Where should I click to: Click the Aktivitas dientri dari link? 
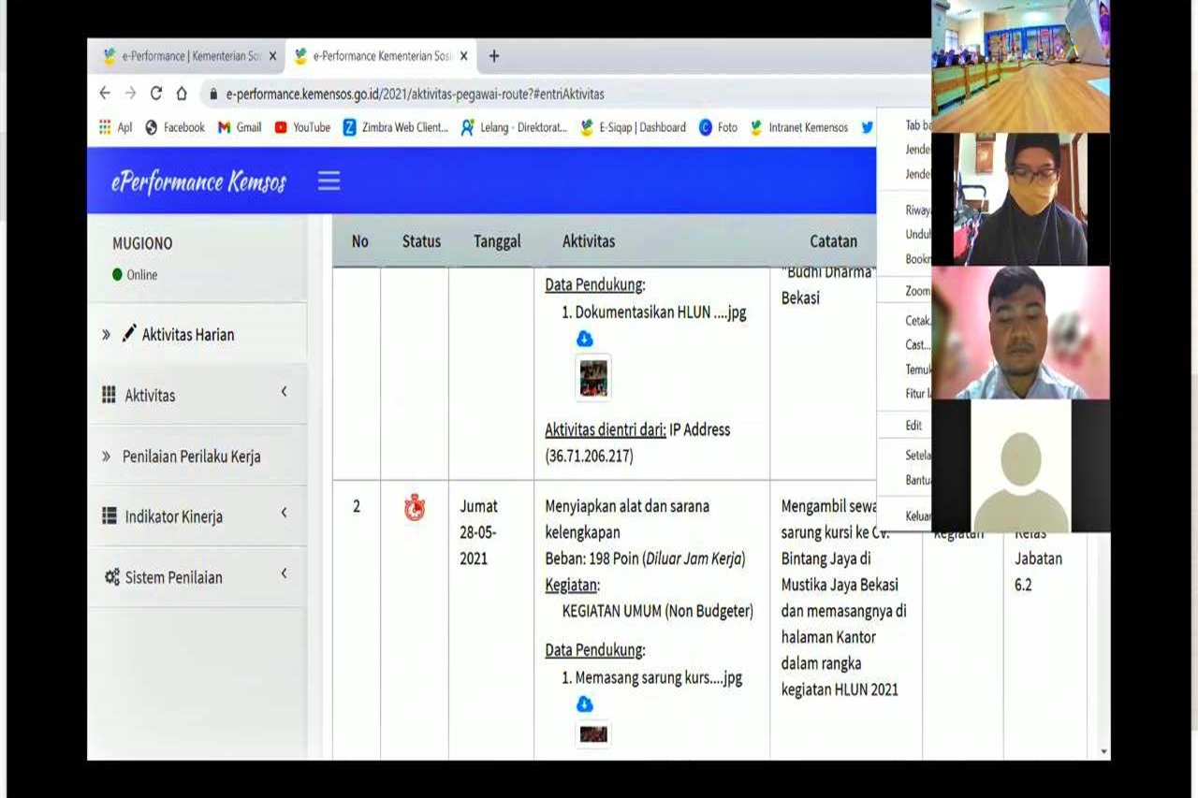coord(606,429)
